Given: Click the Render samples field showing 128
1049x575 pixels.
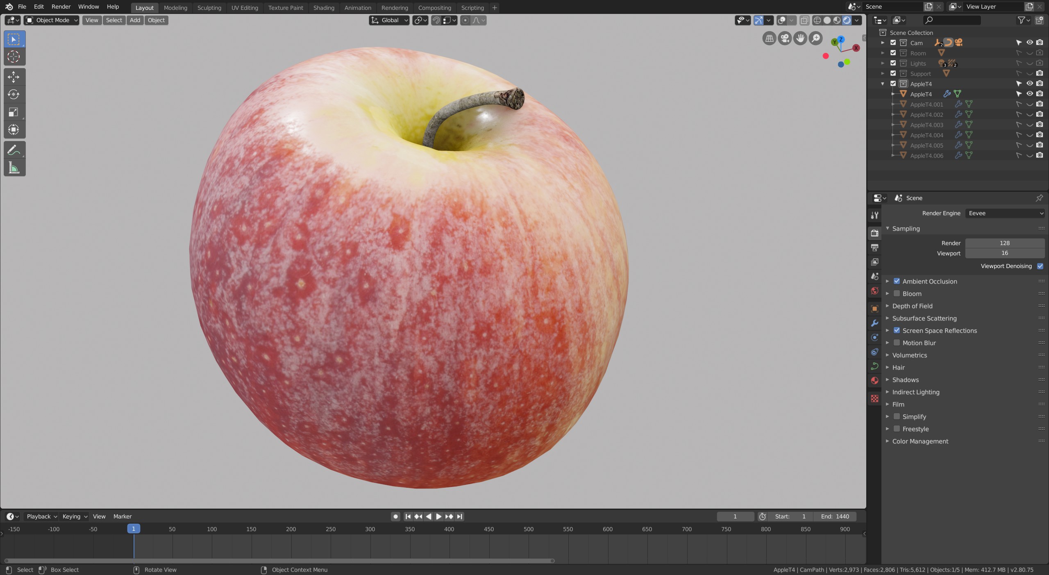Looking at the screenshot, I should coord(1004,243).
